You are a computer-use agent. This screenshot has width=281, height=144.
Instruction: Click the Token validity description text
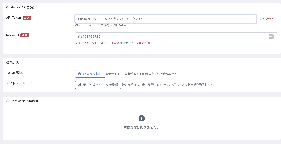pyautogui.click(x=142, y=74)
